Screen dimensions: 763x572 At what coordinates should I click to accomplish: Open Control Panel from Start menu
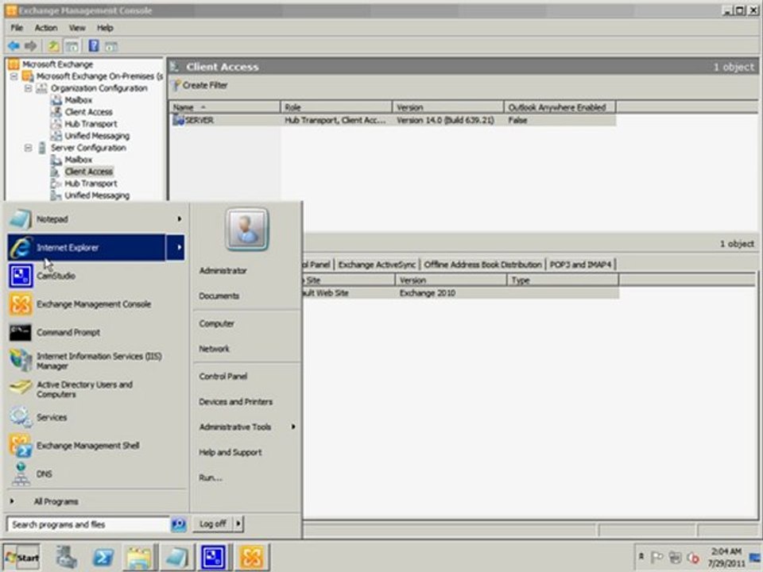(x=223, y=377)
